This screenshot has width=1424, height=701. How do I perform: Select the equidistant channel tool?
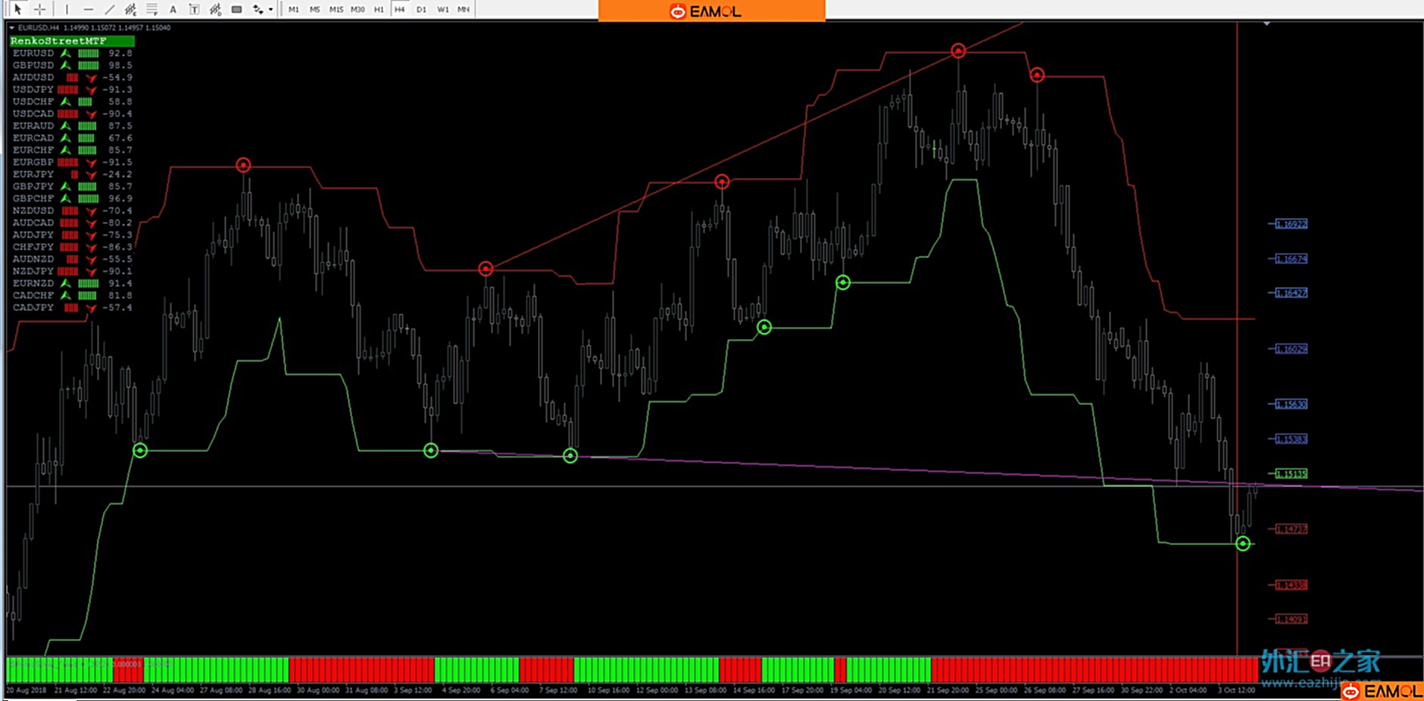click(130, 9)
